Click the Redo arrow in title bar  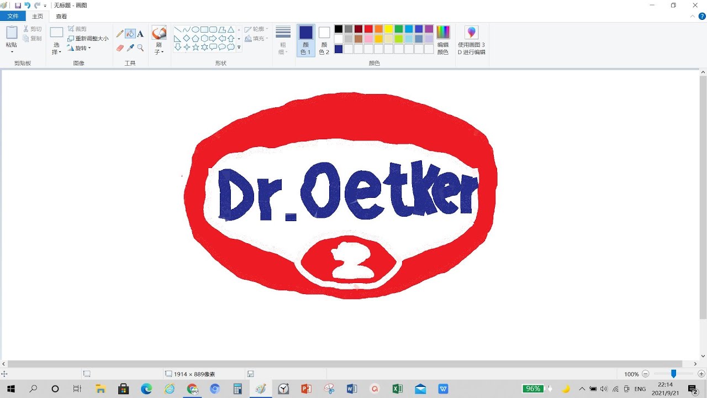click(37, 5)
